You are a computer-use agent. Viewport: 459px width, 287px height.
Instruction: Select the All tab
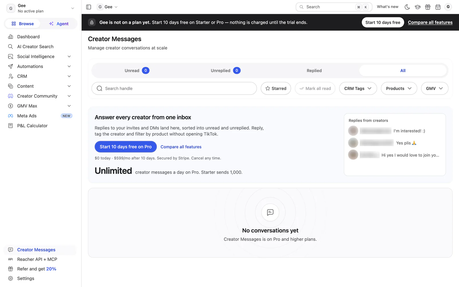click(403, 71)
